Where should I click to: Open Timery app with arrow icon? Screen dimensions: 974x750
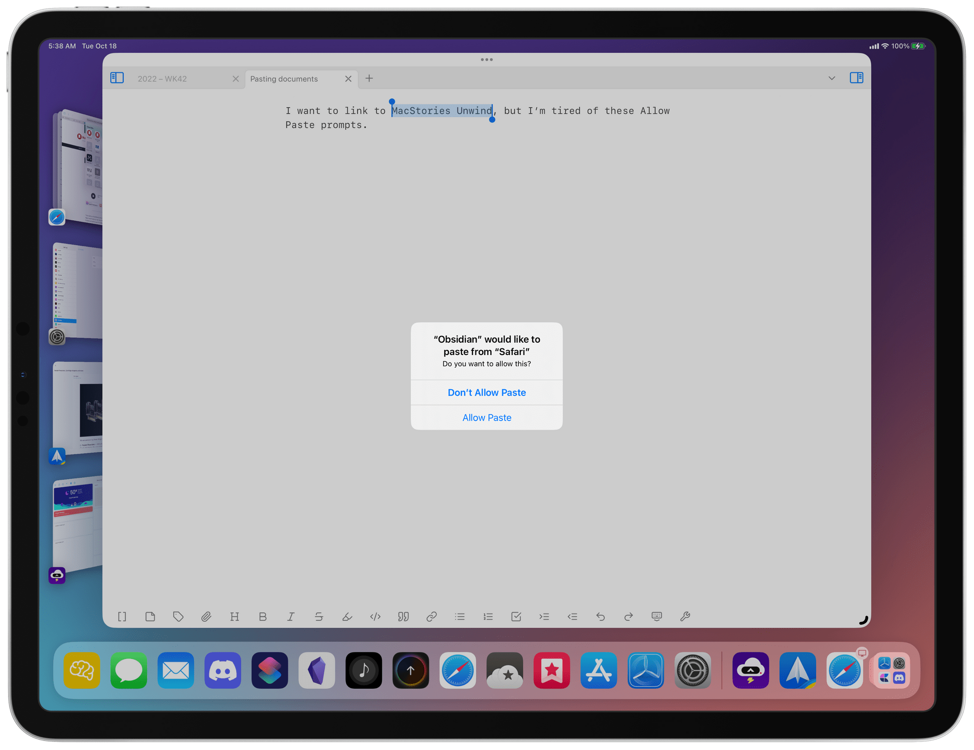(411, 671)
